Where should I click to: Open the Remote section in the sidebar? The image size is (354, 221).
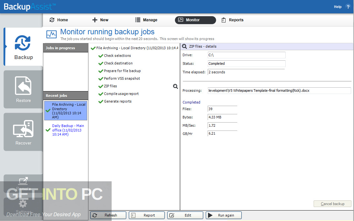tap(23, 184)
